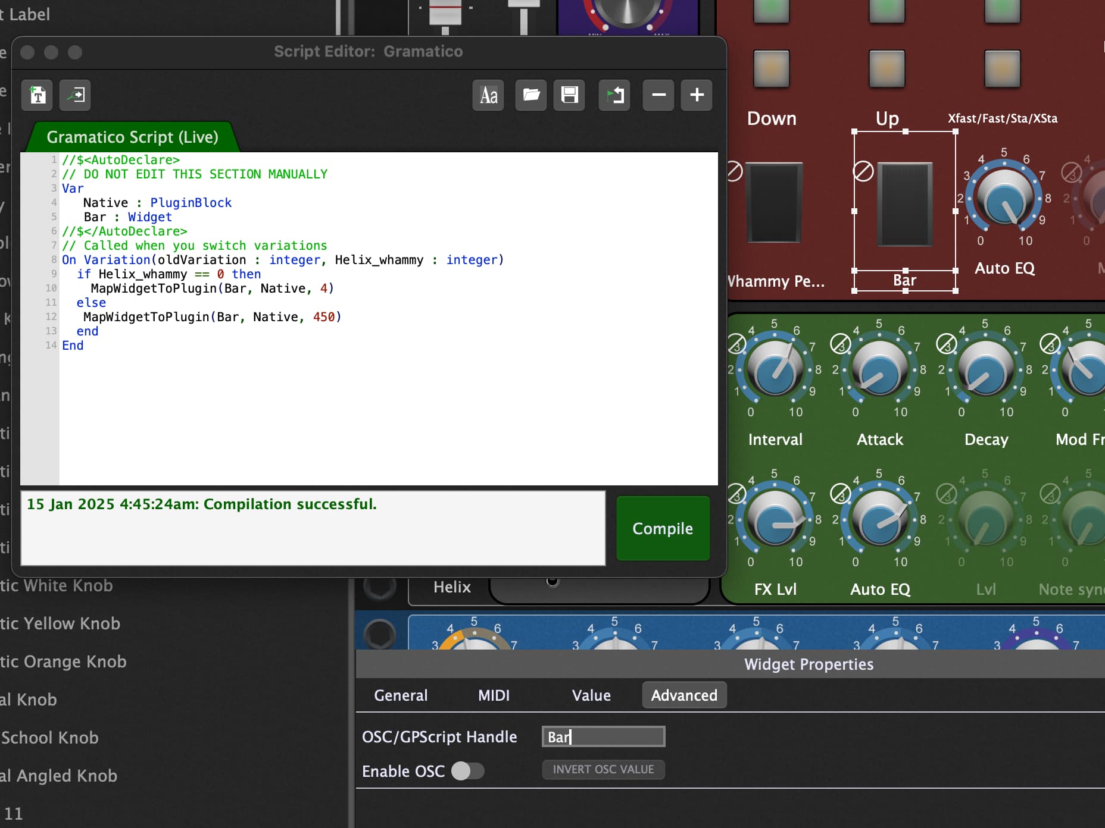Image resolution: width=1105 pixels, height=828 pixels.
Task: Decrease font size with minus icon
Action: coord(658,95)
